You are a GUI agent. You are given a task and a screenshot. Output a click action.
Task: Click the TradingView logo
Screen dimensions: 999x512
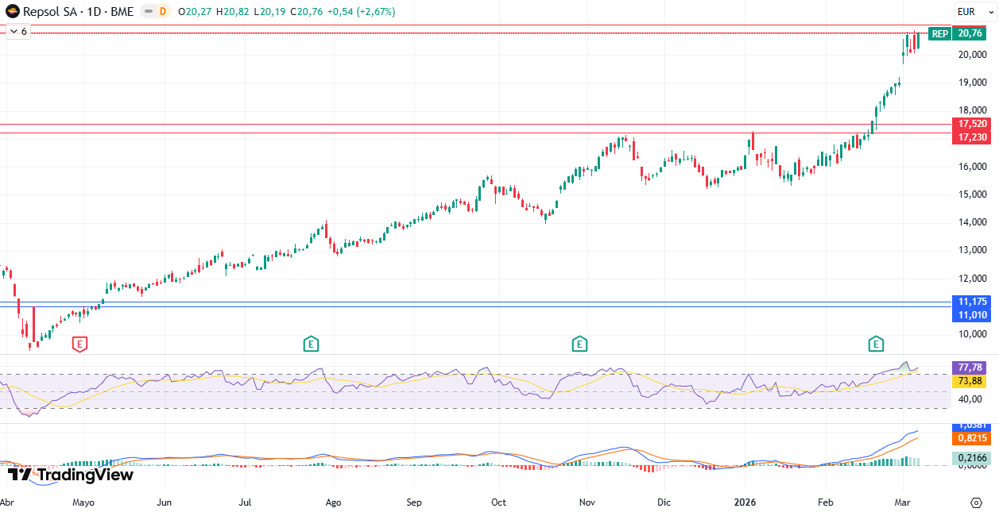click(71, 475)
